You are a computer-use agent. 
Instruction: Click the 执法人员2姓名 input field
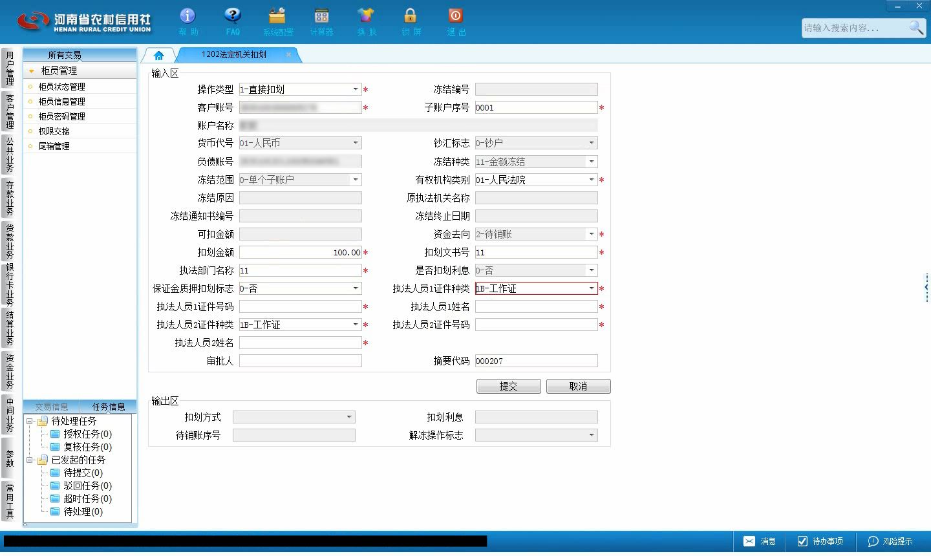pyautogui.click(x=301, y=343)
